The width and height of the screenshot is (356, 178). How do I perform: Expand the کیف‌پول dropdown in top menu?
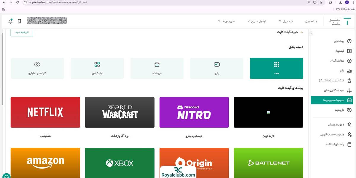coord(286,21)
